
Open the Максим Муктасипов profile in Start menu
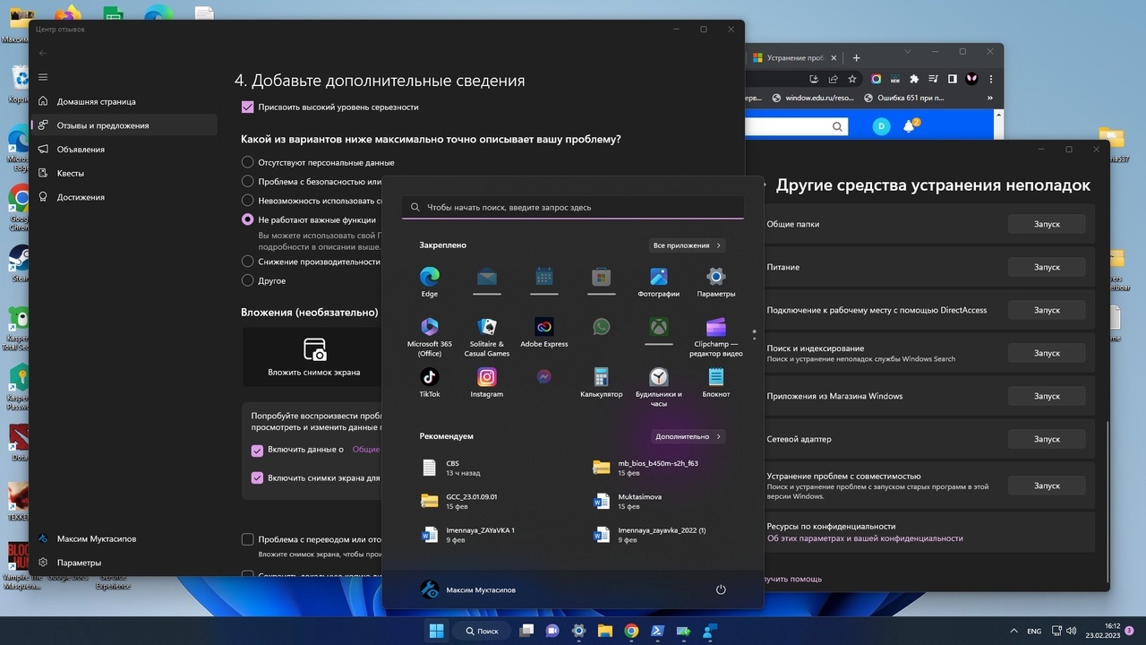pos(468,589)
